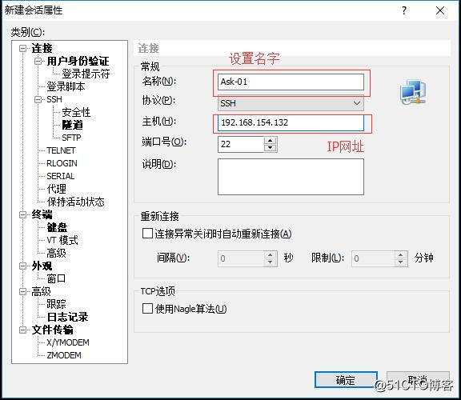
Task: Select 高级 item under 终端
Action: (x=57, y=253)
